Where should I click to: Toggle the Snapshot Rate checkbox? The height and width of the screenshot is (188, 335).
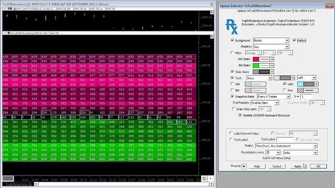point(232,96)
